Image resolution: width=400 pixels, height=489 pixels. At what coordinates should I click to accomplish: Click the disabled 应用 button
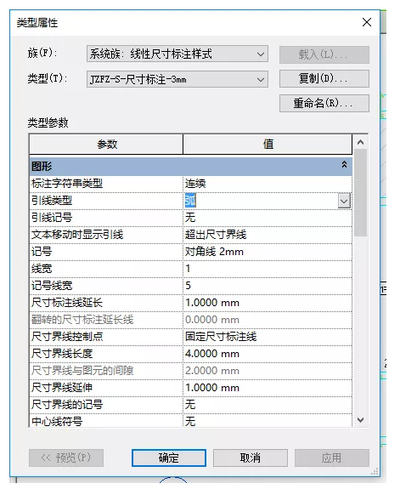pos(332,458)
